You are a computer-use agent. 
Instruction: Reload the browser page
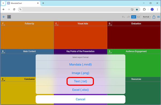click(x=14, y=9)
